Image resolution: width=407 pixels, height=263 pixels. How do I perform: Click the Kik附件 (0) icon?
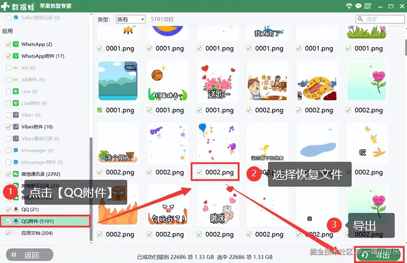[16, 79]
